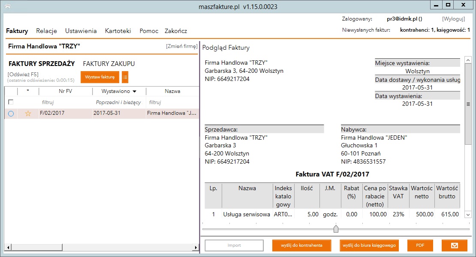
Task: Click the left arrow of the horizontal scrollbar
Action: (x=8, y=248)
